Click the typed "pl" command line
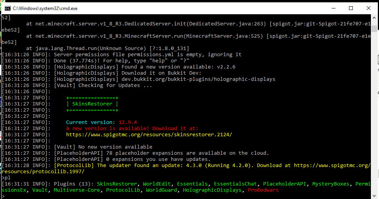The image size is (379, 199). click(x=6, y=178)
